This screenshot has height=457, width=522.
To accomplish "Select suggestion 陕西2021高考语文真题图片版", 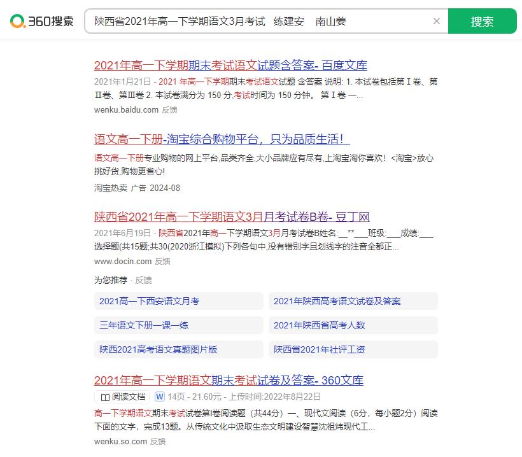I will click(x=179, y=349).
